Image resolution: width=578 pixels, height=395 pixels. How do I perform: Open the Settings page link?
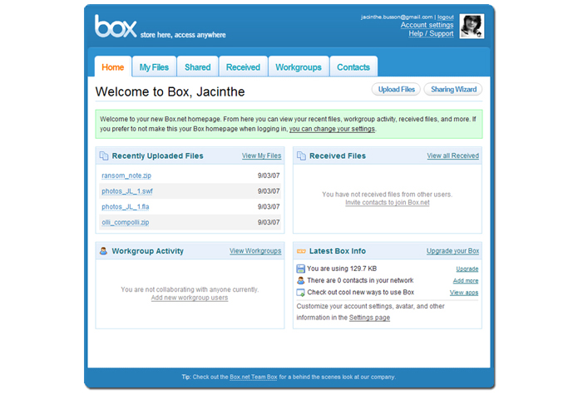point(369,318)
